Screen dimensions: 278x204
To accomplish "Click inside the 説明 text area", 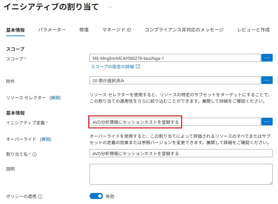I will [181, 174].
